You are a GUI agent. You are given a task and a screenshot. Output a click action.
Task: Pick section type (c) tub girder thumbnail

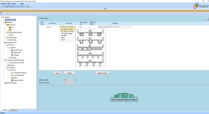click(x=90, y=40)
